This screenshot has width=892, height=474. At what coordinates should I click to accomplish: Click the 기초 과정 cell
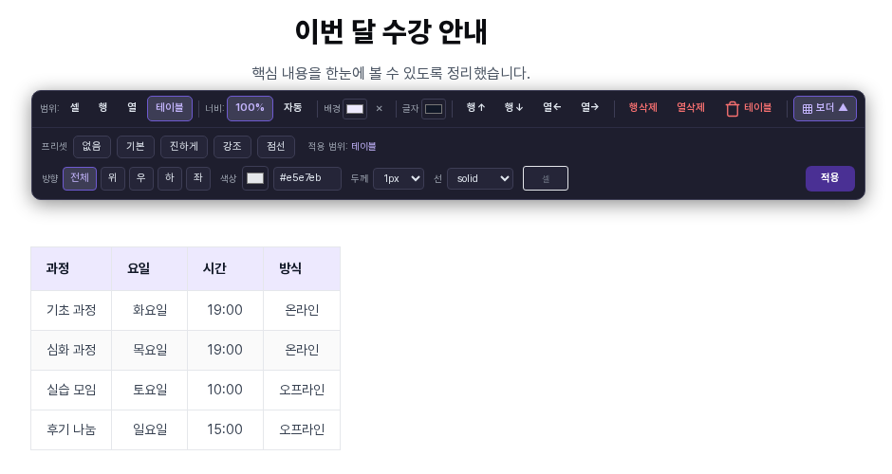[x=71, y=310]
